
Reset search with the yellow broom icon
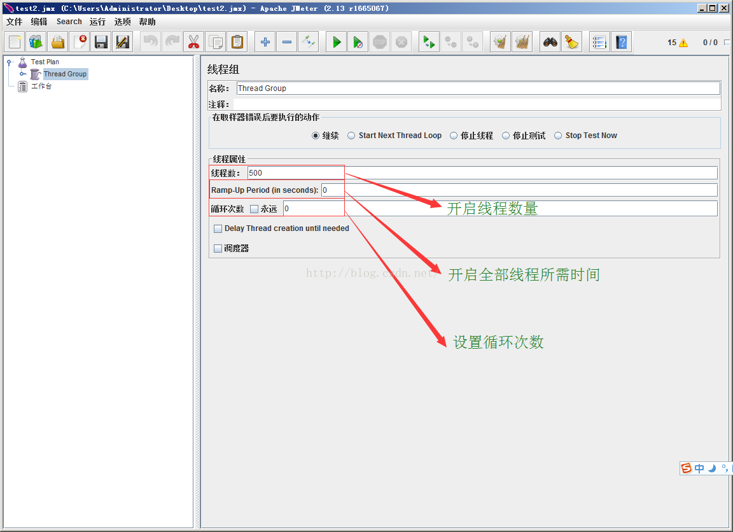point(572,42)
